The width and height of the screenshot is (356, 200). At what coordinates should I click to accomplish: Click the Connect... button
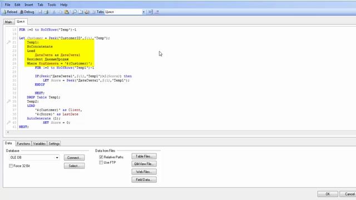74,158
